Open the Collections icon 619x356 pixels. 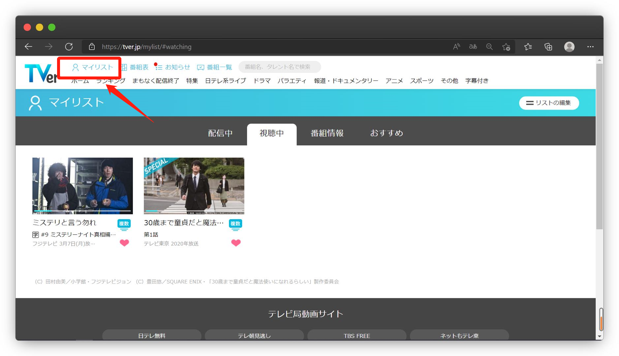pos(548,47)
